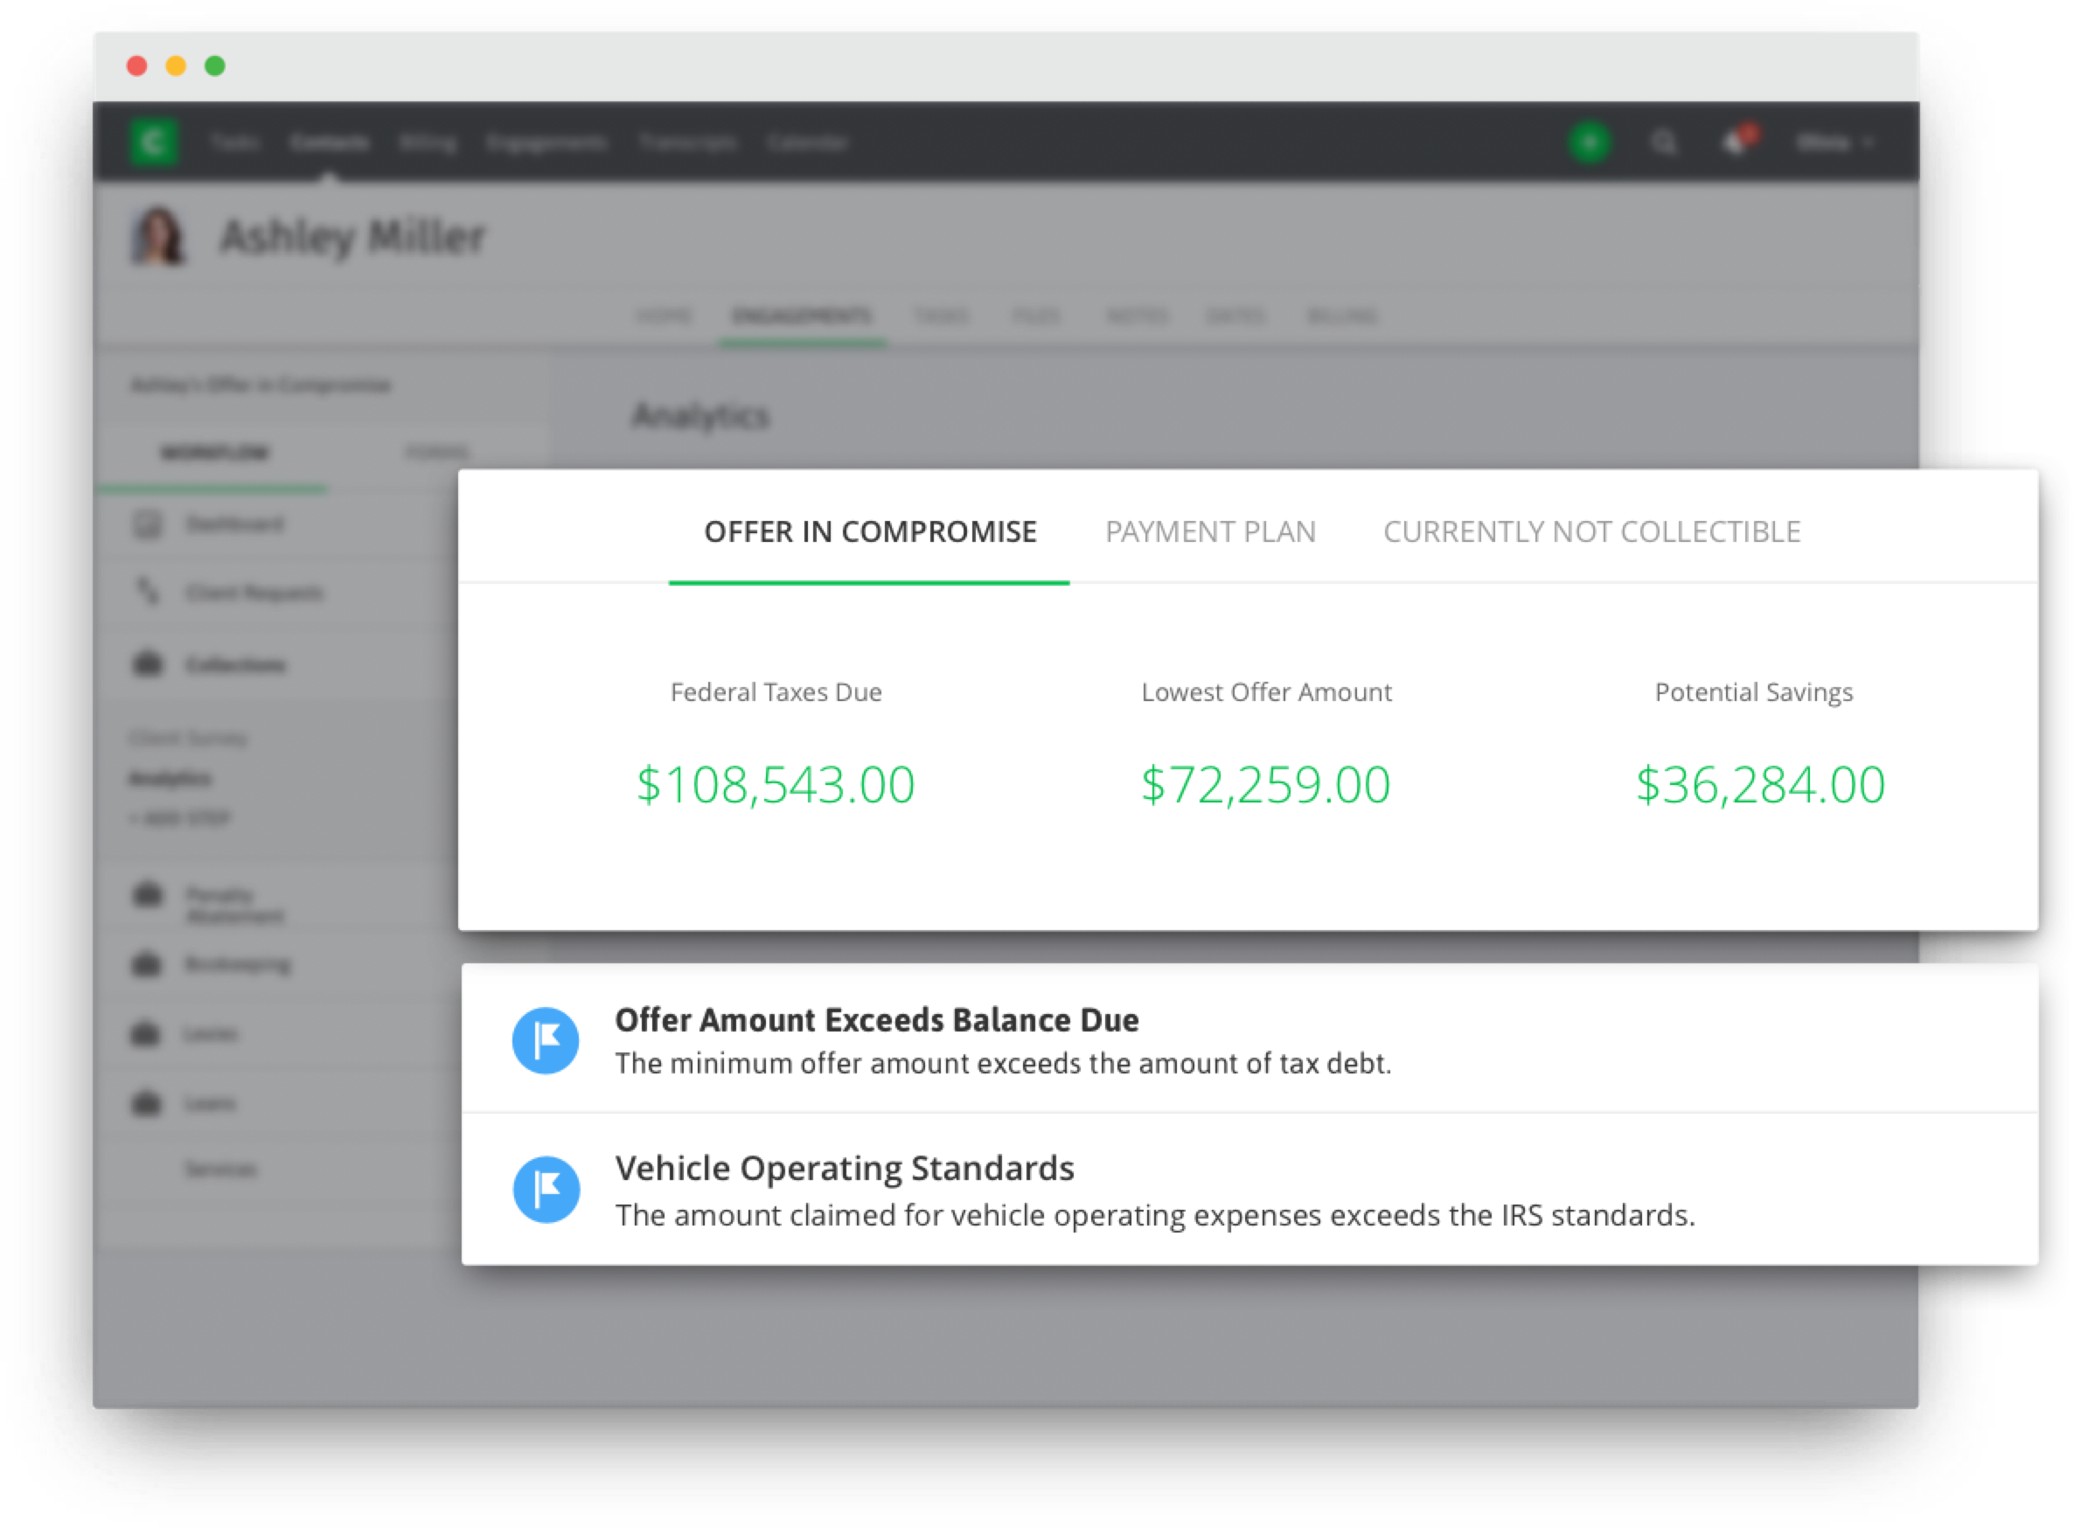The image size is (2074, 1528).
Task: Click the Collections briefcase icon
Action: click(147, 664)
